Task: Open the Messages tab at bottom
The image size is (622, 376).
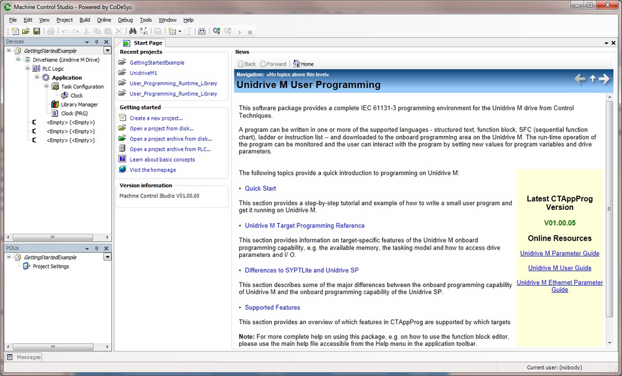Action: click(24, 357)
